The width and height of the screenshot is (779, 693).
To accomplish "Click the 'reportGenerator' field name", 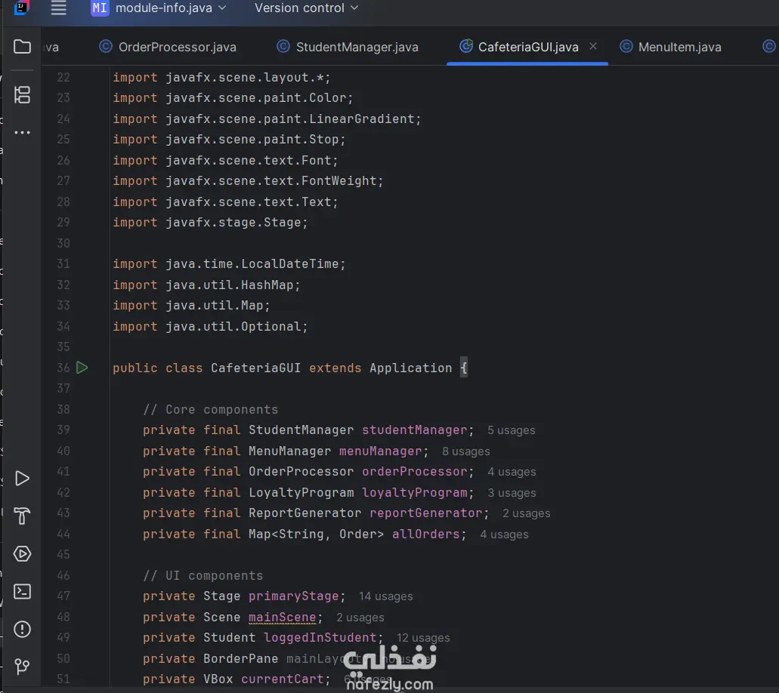I will tap(425, 513).
